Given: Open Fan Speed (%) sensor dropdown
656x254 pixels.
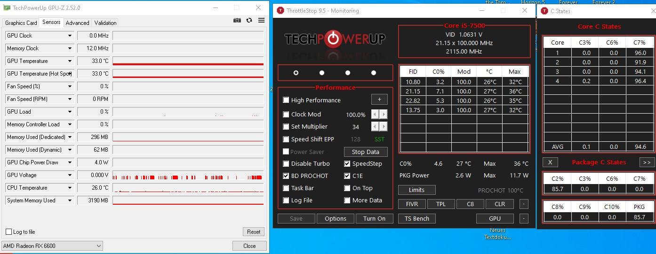Looking at the screenshot, I should click(70, 86).
